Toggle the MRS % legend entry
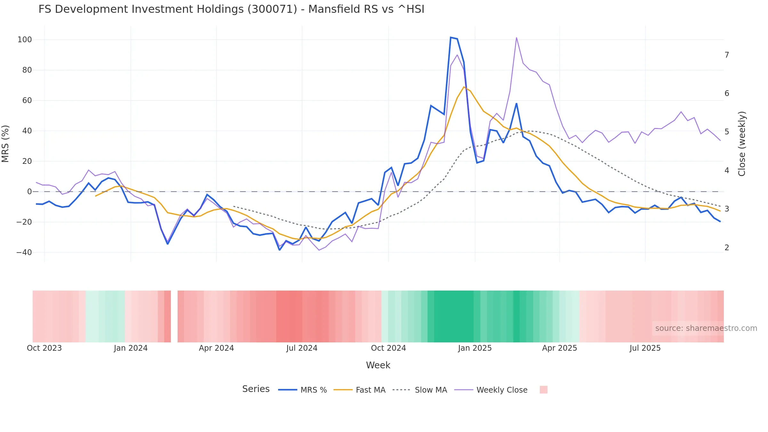Screen dimensions: 768x432 tap(302, 390)
